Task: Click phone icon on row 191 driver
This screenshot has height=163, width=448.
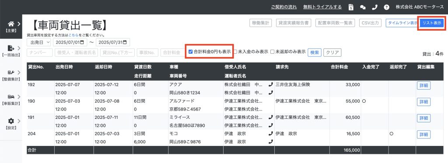Action: click(270, 125)
